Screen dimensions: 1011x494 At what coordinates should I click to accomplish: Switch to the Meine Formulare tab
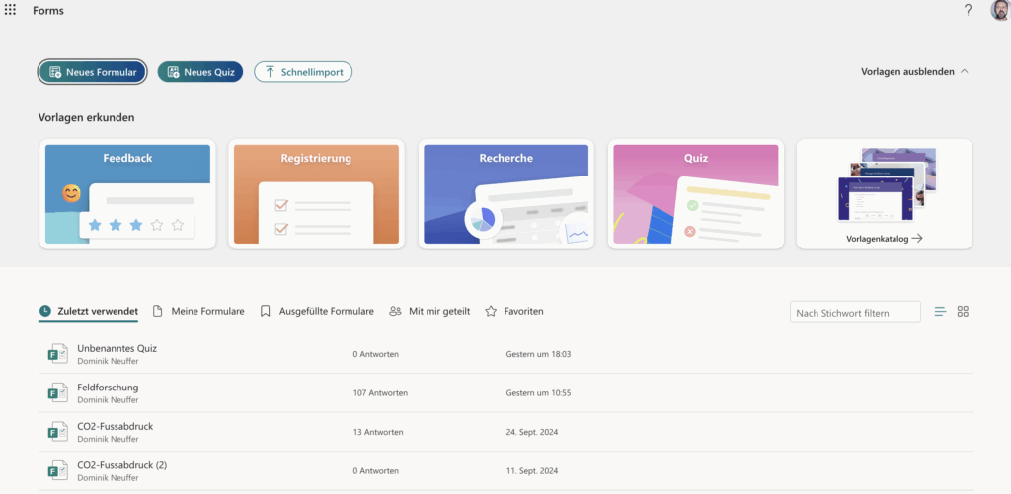[x=198, y=311]
